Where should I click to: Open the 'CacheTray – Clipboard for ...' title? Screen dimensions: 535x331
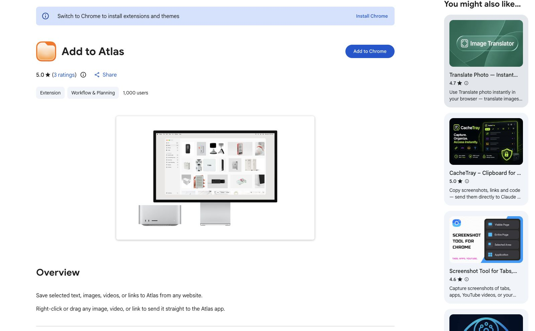pos(485,173)
